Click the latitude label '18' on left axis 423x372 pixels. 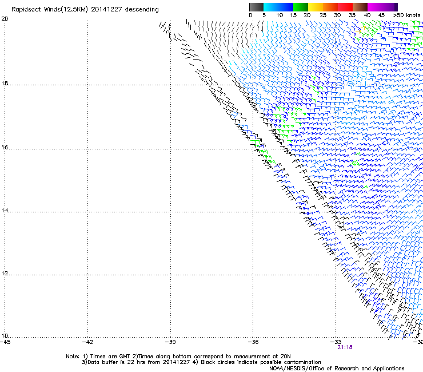tap(5, 83)
